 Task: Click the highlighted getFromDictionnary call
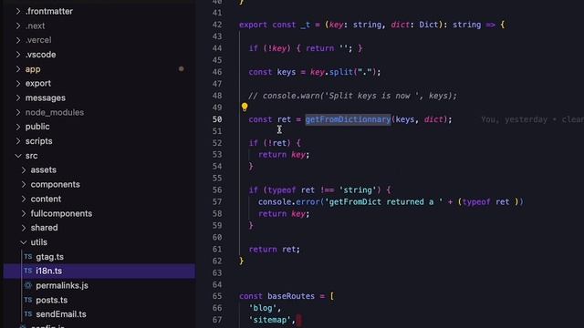[348, 119]
